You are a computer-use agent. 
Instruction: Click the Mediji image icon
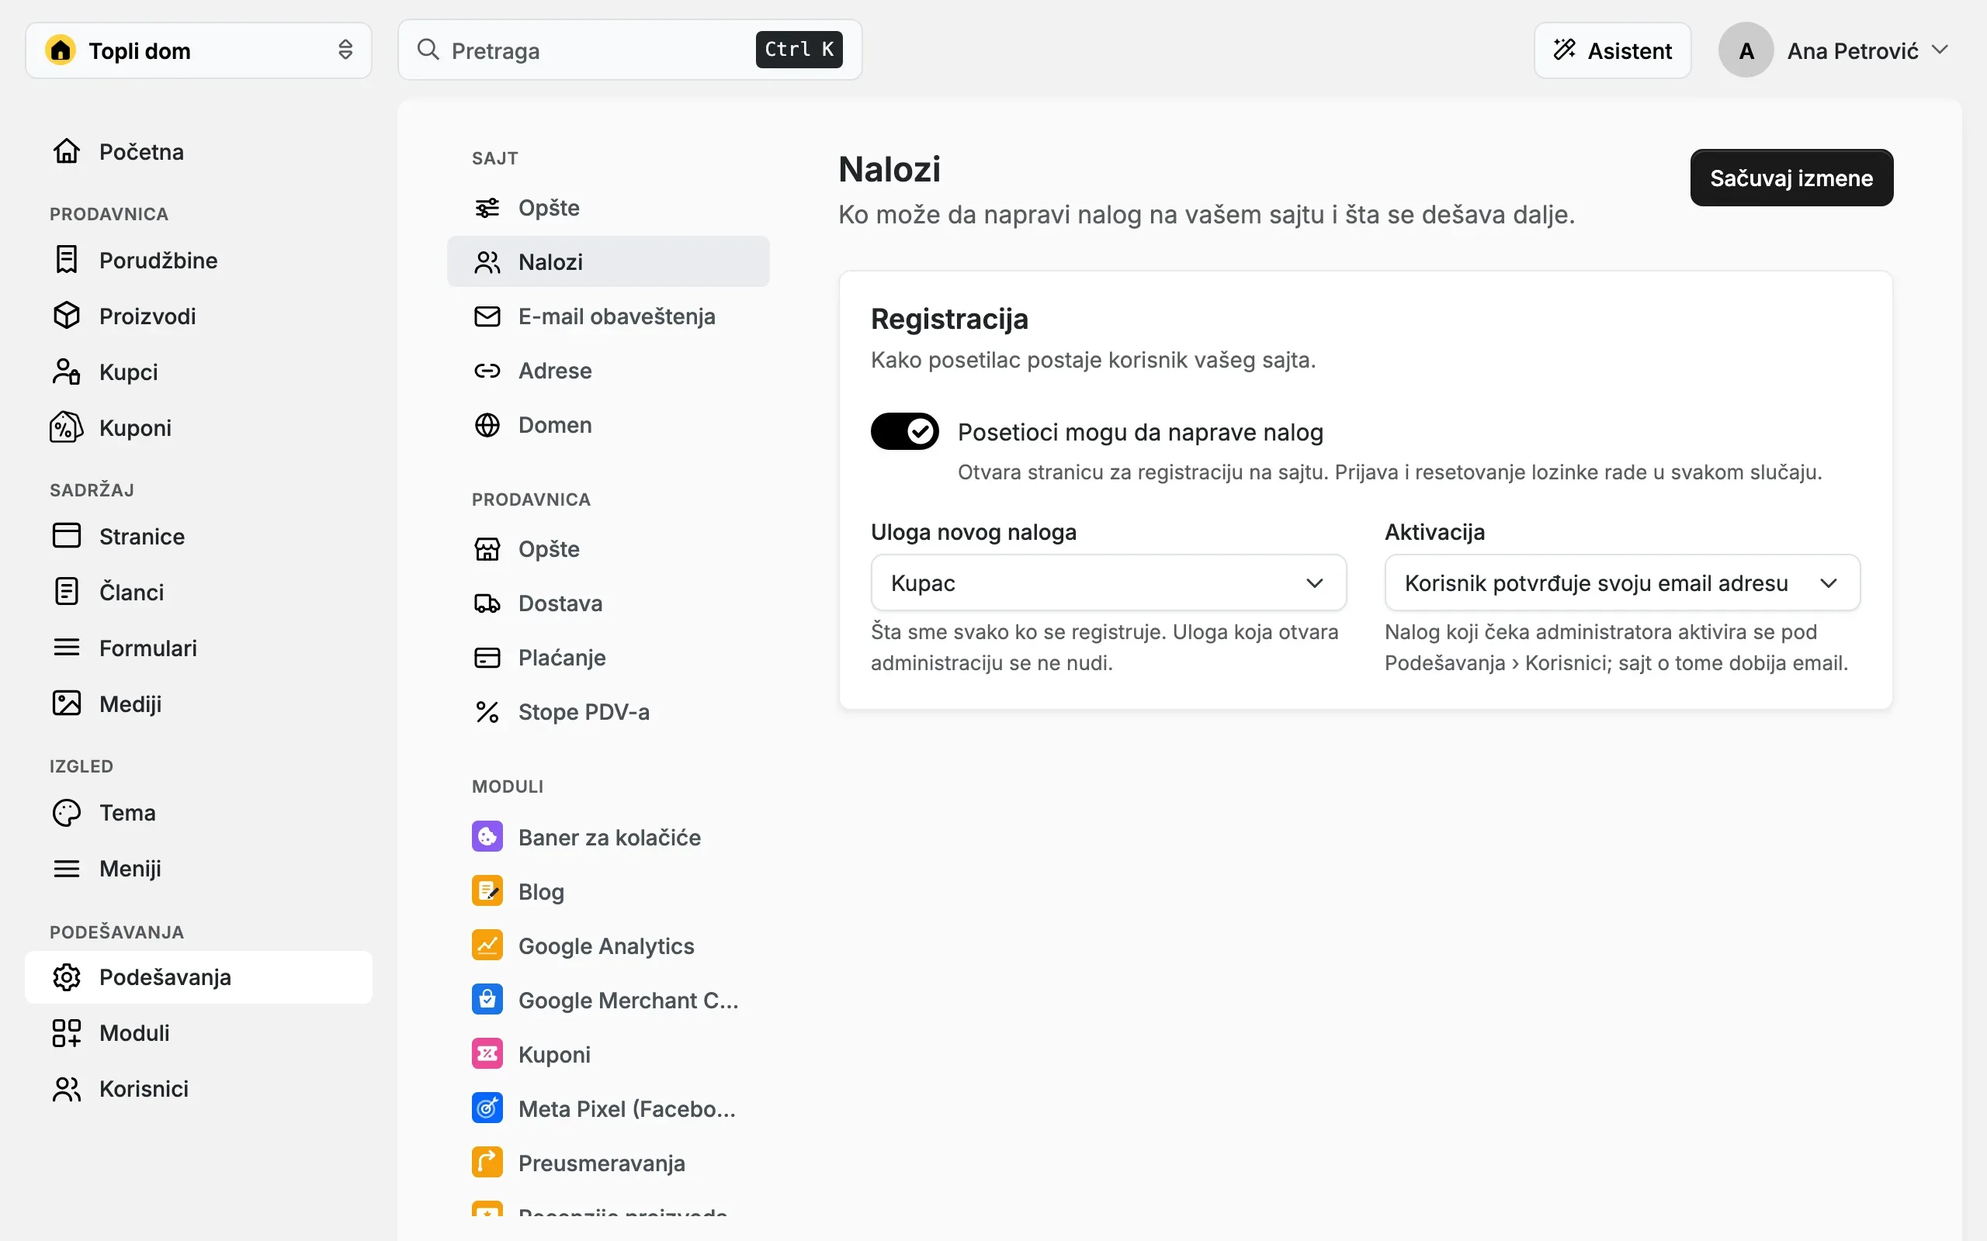(x=67, y=703)
